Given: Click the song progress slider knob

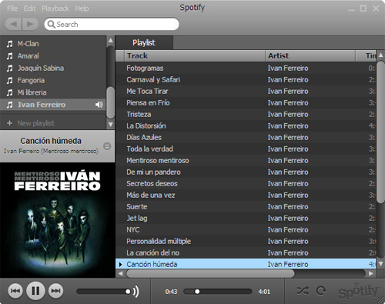Looking at the screenshot, I should [197, 292].
